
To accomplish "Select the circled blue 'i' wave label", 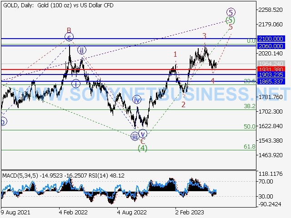I will point(76,84).
